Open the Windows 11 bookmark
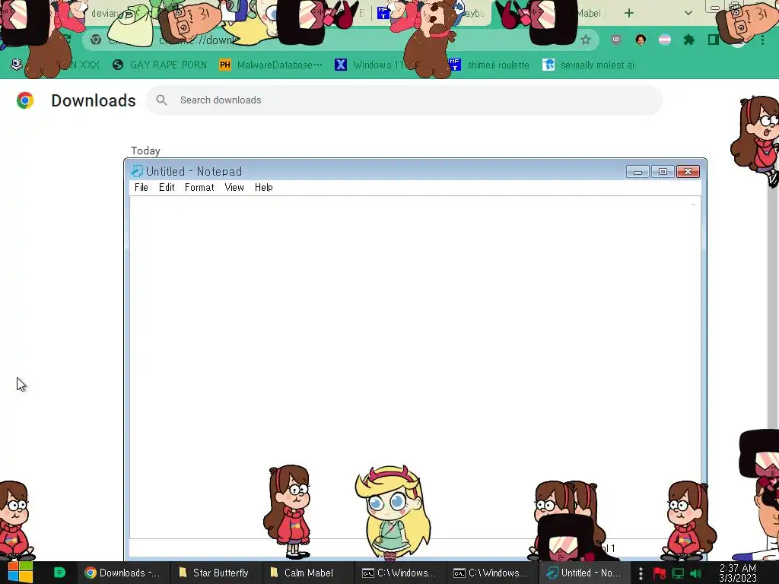Screen dimensions: 779x584 (x=370, y=65)
